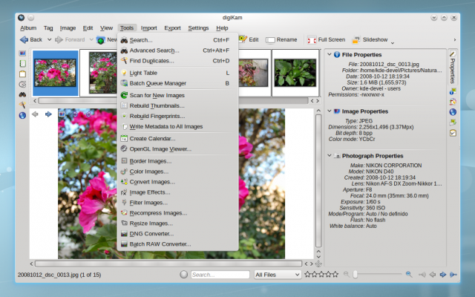Choose Batch Queue Manager from Tools menu
This screenshot has width=475, height=297.
(157, 83)
